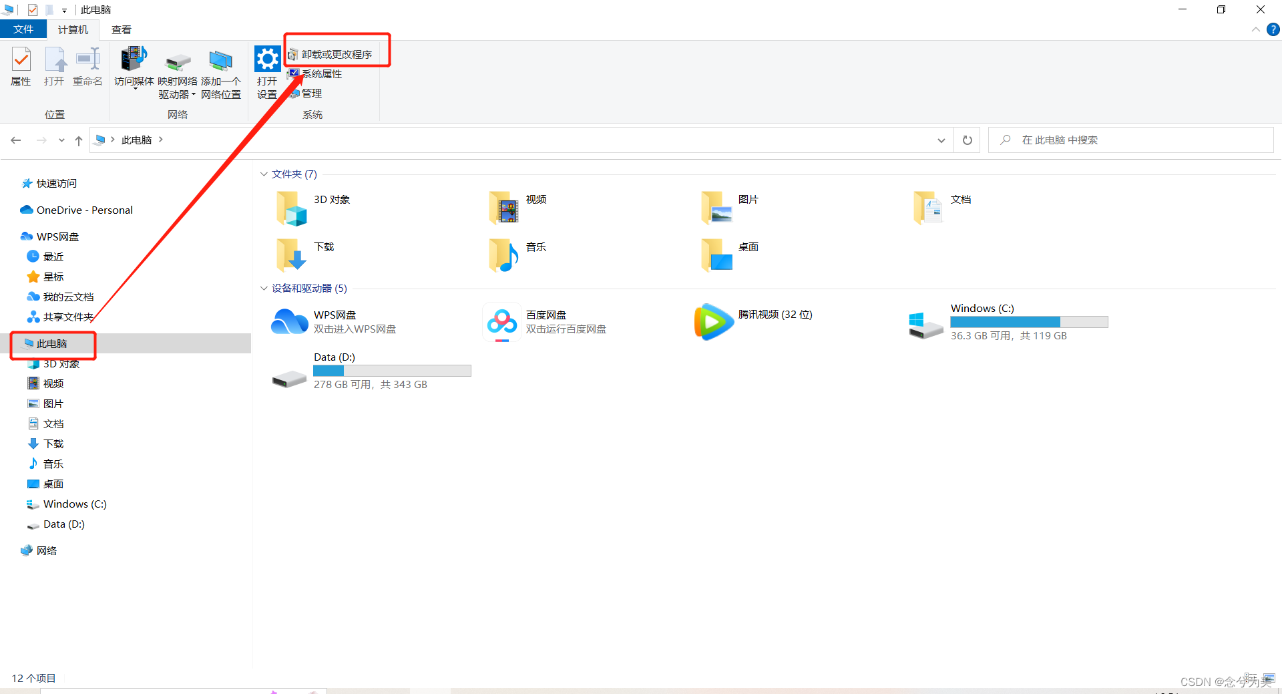The width and height of the screenshot is (1282, 694).
Task: Select the 文档 folder icon in main pane
Action: click(x=928, y=208)
